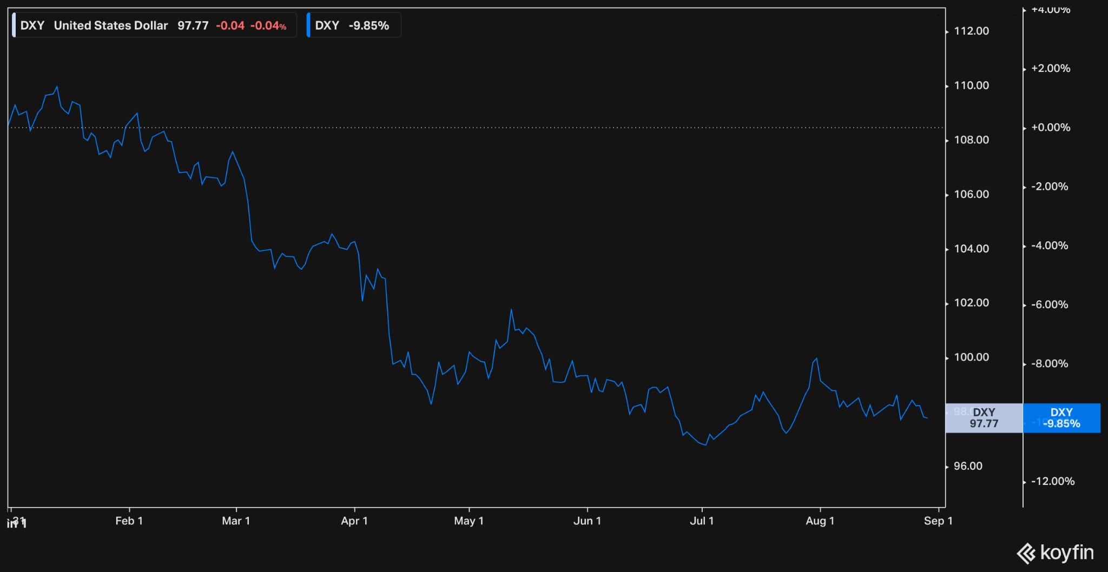
Task: Click the 106.00 price axis value
Action: tap(972, 194)
